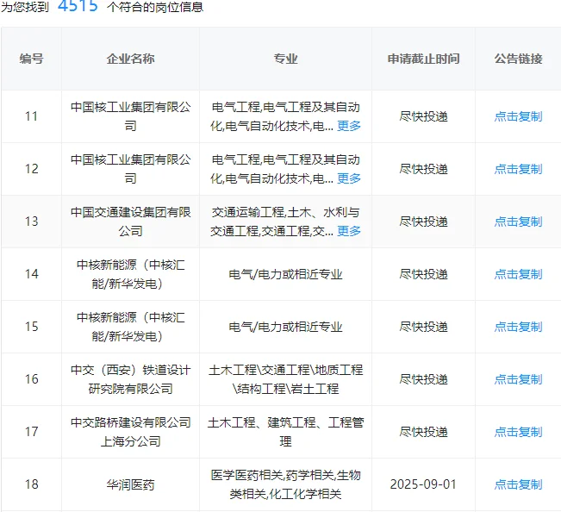The height and width of the screenshot is (512, 561).
Task: Click 尽快投递 in row 12
Action: [x=424, y=169]
